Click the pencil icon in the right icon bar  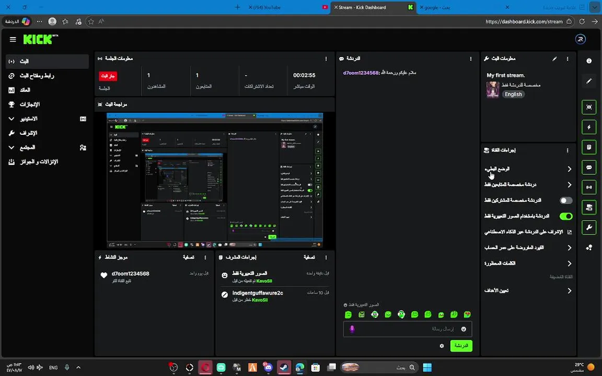[x=589, y=81]
